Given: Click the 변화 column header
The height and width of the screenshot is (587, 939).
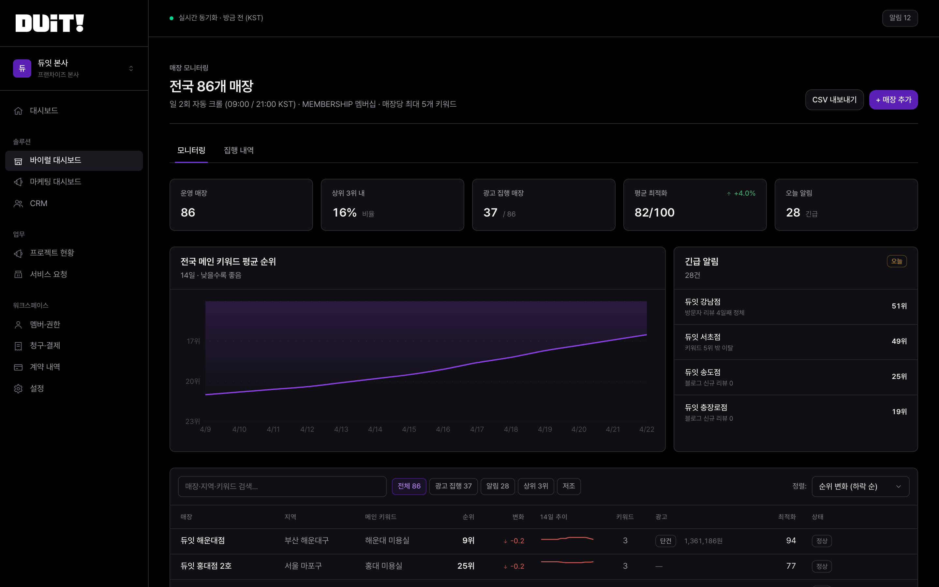Looking at the screenshot, I should [x=518, y=517].
